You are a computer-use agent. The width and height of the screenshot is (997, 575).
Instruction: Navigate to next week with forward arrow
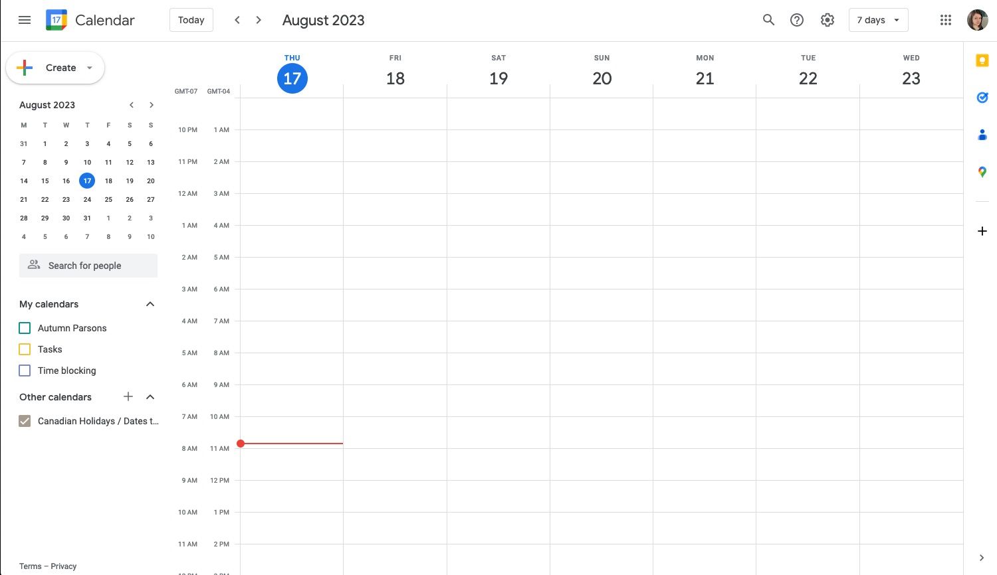point(259,20)
